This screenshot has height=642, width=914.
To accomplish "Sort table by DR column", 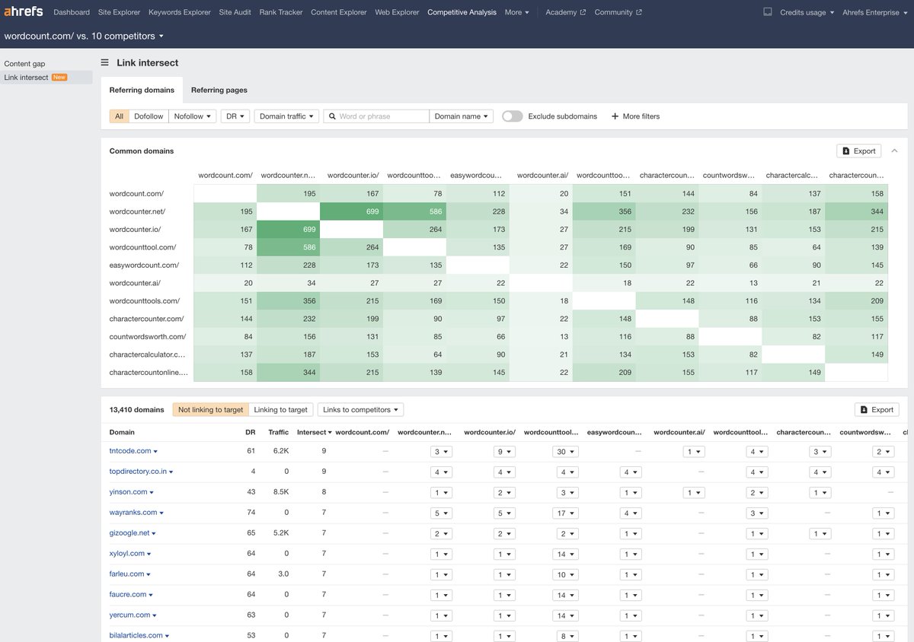I will point(250,432).
